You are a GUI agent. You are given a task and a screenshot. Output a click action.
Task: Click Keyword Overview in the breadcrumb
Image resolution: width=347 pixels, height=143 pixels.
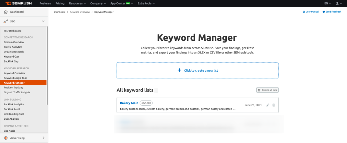tap(79, 12)
